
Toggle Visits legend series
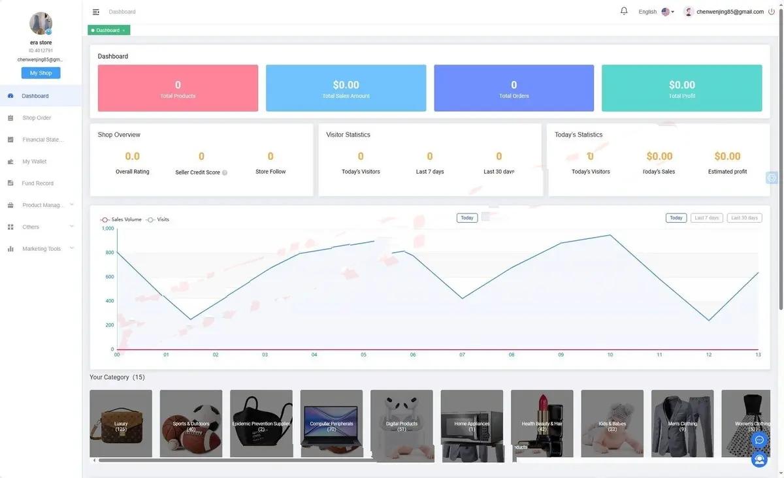click(x=157, y=219)
